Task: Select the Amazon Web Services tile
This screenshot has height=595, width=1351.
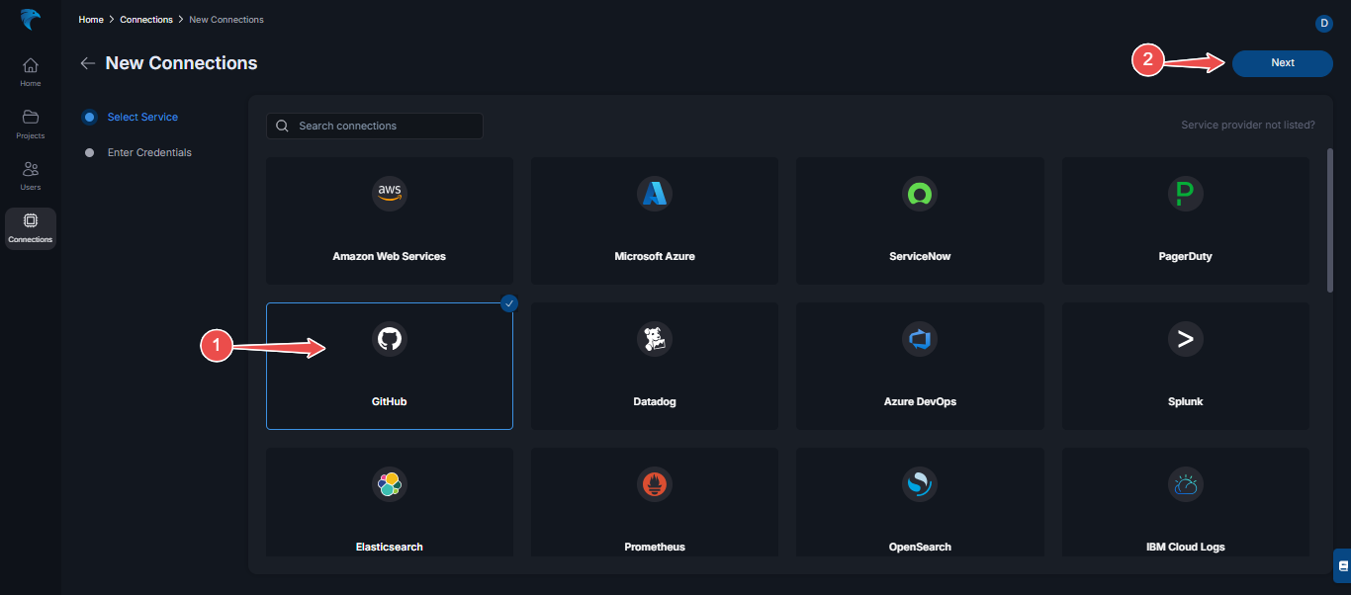Action: click(x=389, y=219)
